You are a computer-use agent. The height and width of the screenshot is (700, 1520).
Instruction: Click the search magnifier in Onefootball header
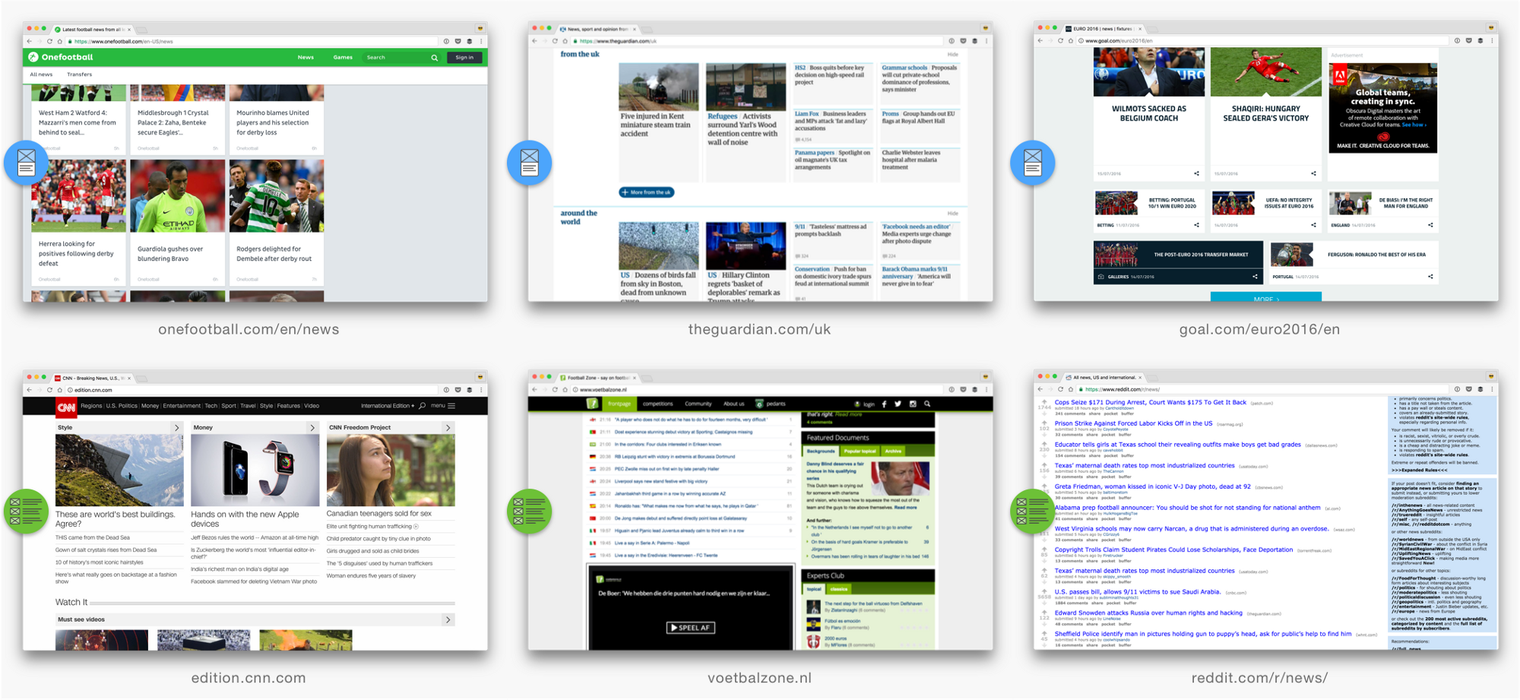coord(435,58)
